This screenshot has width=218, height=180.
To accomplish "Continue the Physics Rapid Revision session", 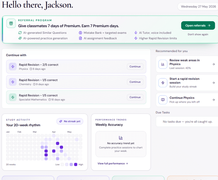I will point(135,66).
